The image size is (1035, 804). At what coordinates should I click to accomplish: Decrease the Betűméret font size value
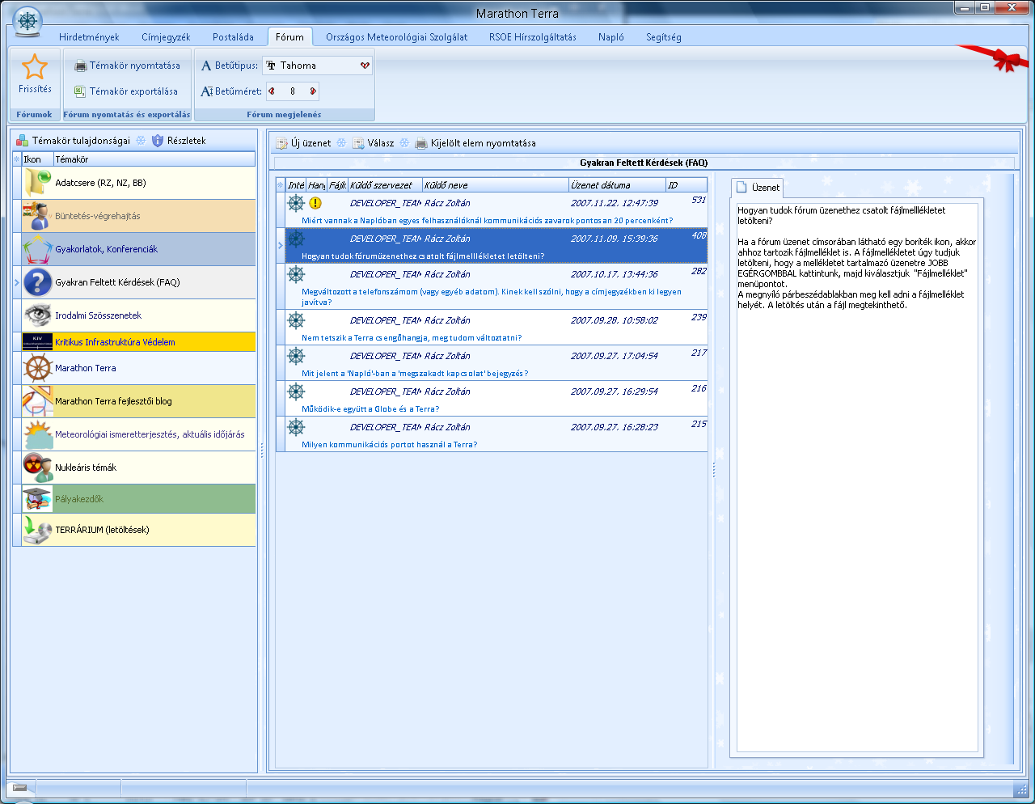[272, 91]
